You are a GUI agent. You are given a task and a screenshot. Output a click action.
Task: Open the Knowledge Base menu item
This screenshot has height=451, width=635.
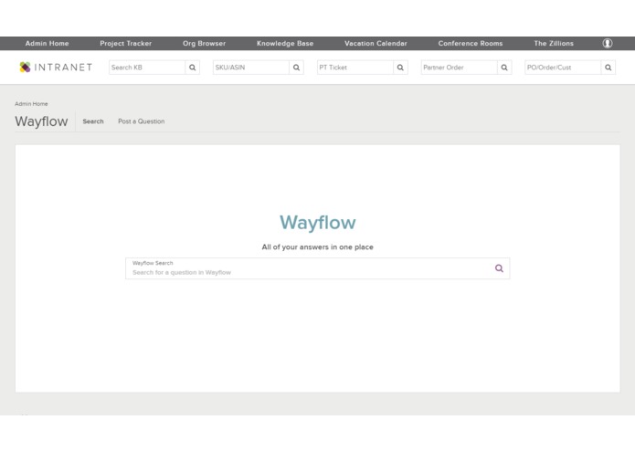click(285, 43)
